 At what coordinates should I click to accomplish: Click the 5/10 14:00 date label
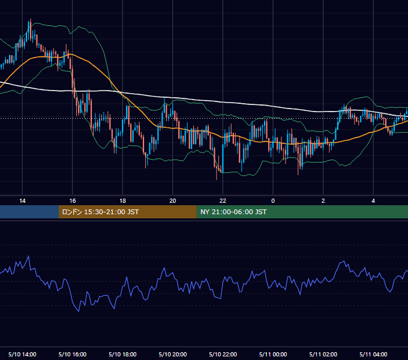tap(22, 354)
